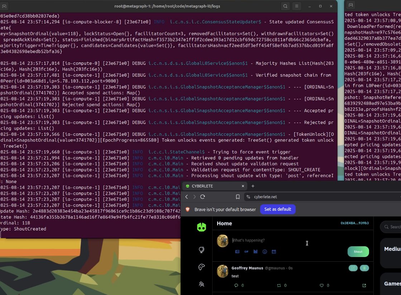Select the CYBERLETE browser tab
401x295 pixels.
tap(215, 186)
